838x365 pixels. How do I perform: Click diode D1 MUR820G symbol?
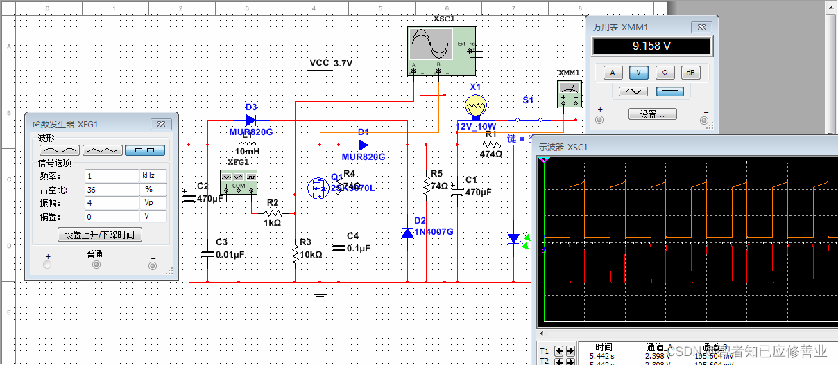[363, 145]
